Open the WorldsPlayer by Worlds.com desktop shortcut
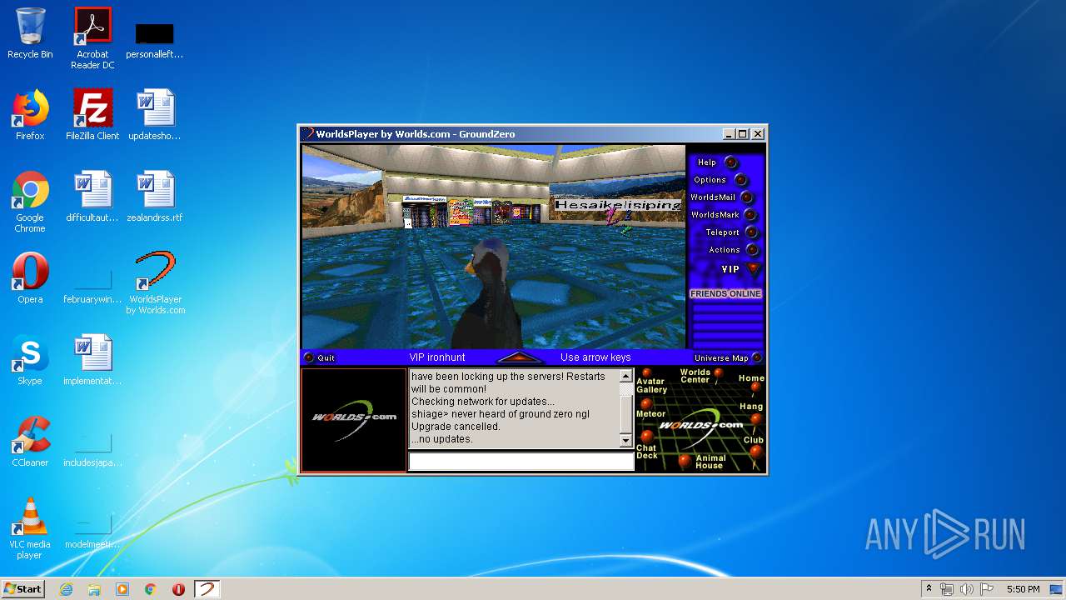This screenshot has height=600, width=1066. 155,283
